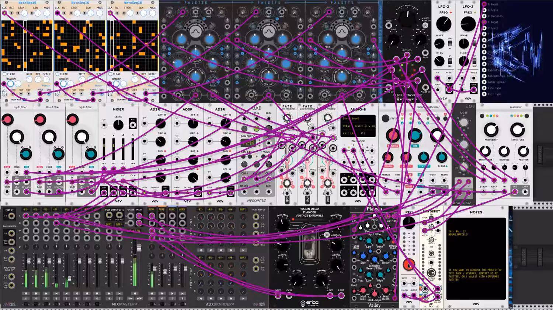
Task: Click the HIGH knob on the EQ3 module
Action: pyautogui.click(x=464, y=167)
